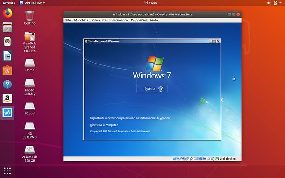Open the volume control in top bar
Image resolution: width=285 pixels, height=178 pixels.
(x=269, y=3)
